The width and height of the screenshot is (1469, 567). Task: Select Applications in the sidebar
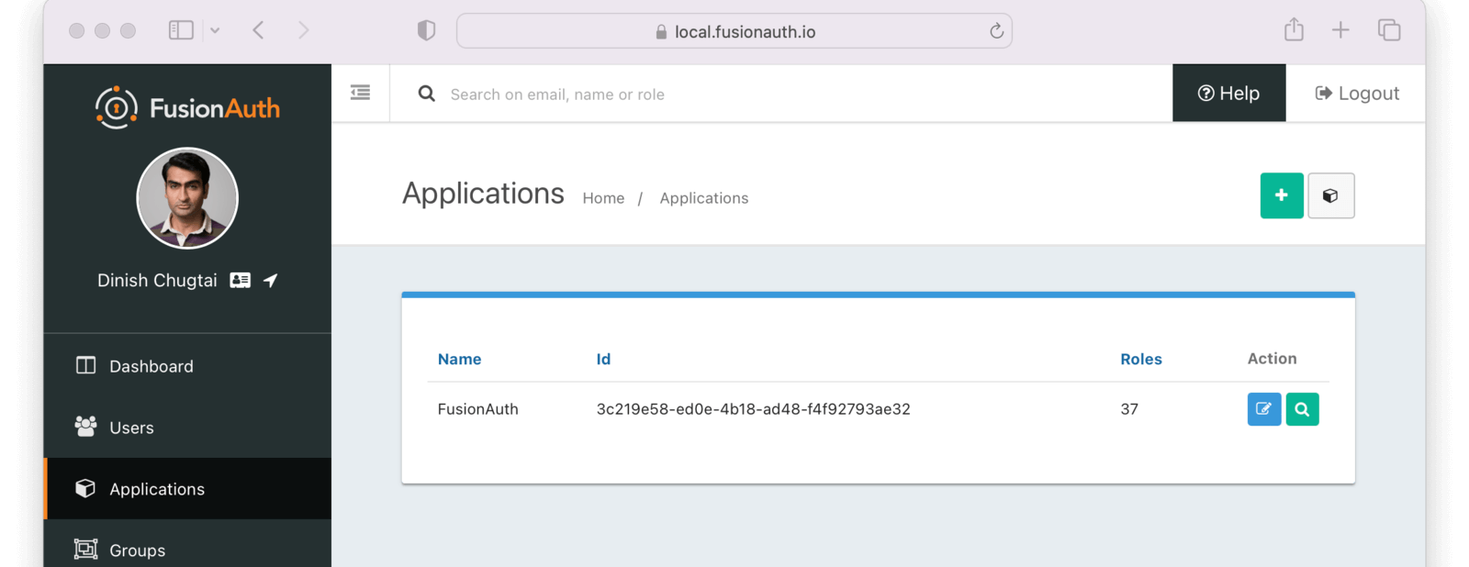pos(187,489)
